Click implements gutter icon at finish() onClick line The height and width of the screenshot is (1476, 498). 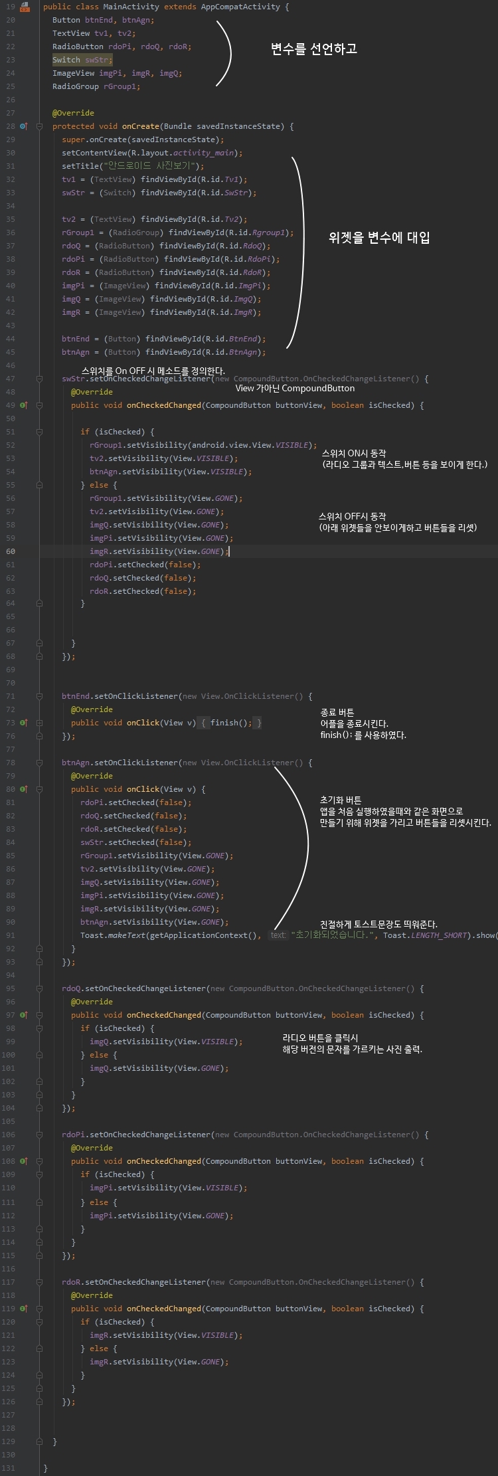[x=23, y=723]
